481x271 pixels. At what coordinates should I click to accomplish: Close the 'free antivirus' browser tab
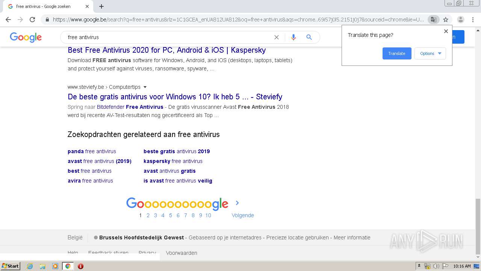point(87,6)
